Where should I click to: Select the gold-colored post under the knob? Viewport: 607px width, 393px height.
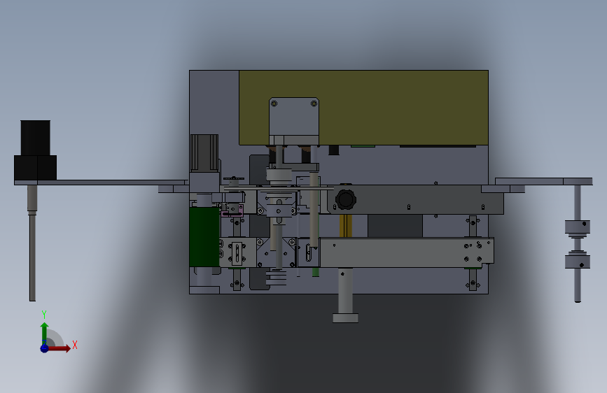tap(346, 226)
